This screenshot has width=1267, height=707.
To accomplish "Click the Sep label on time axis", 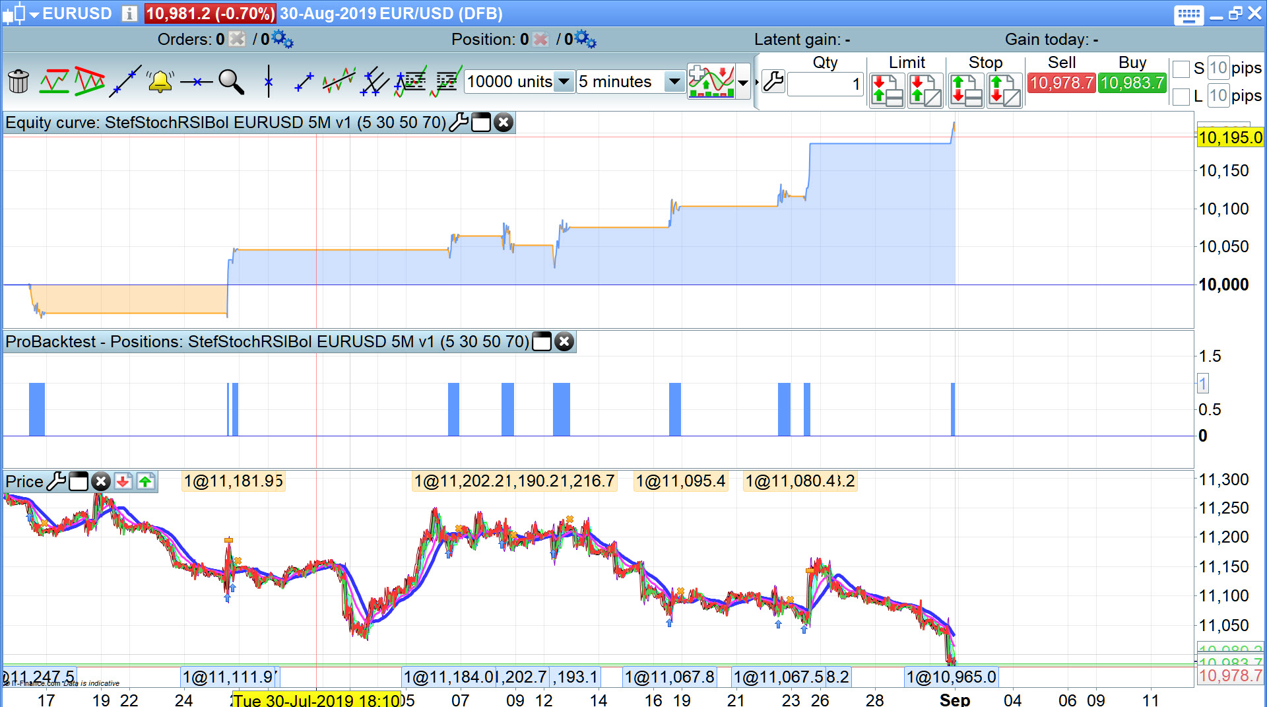I will pyautogui.click(x=954, y=700).
